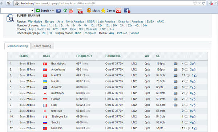Open the toolbar search box dropdown
The height and width of the screenshot is (132, 218).
click(32, 11)
